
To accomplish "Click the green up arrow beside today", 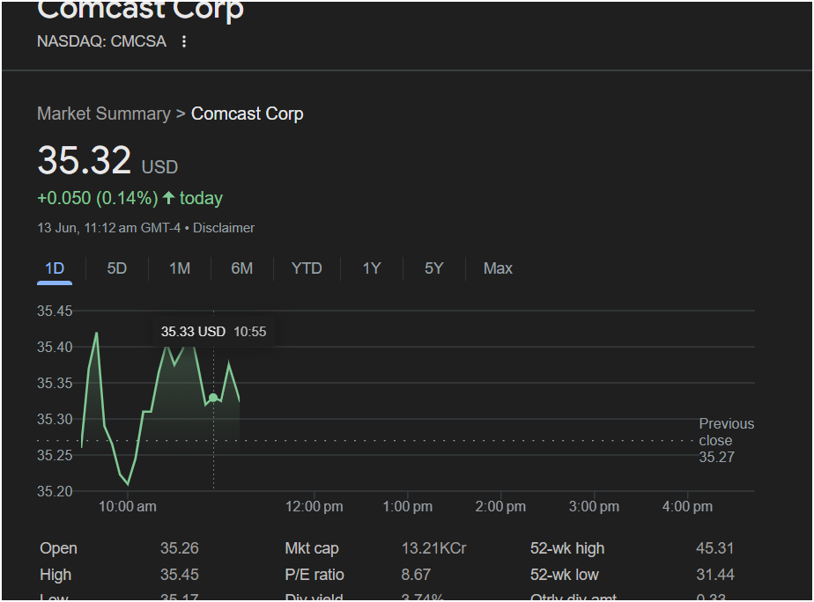I will click(169, 197).
